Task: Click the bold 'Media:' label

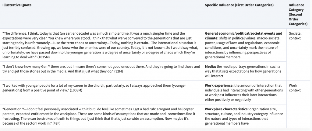Action: [x=210, y=67]
